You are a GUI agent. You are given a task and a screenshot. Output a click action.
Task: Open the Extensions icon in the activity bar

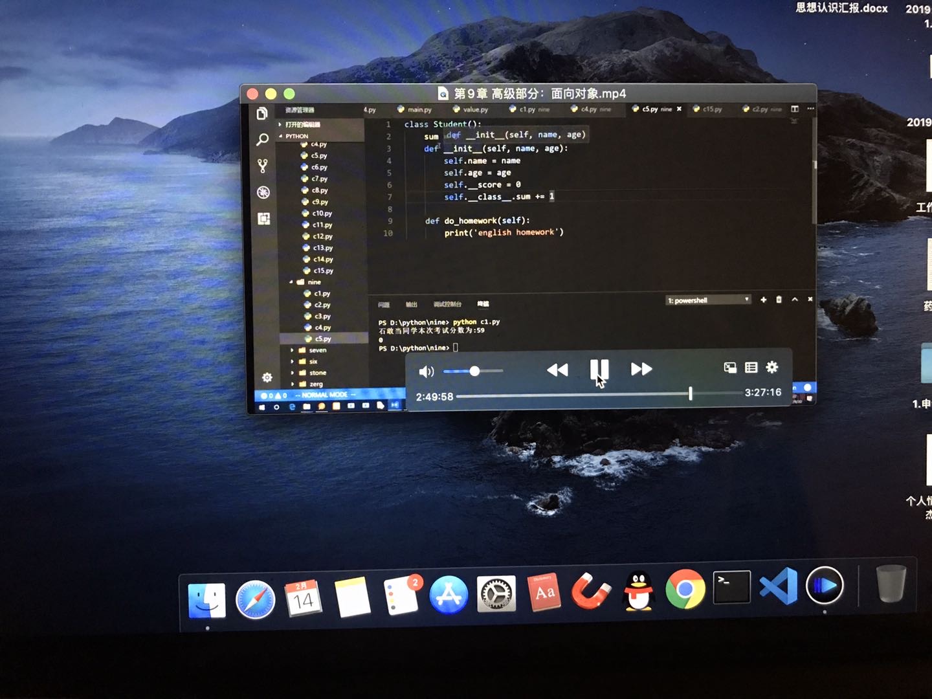pos(263,219)
